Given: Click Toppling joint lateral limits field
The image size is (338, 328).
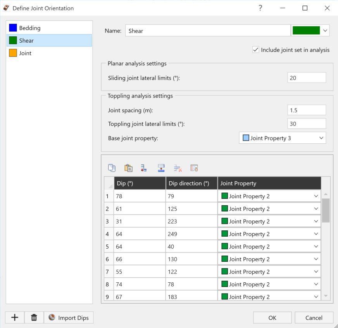Looking at the screenshot, I should [307, 124].
